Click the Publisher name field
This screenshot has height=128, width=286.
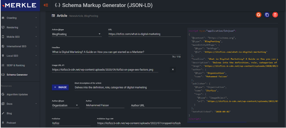click(71, 123)
